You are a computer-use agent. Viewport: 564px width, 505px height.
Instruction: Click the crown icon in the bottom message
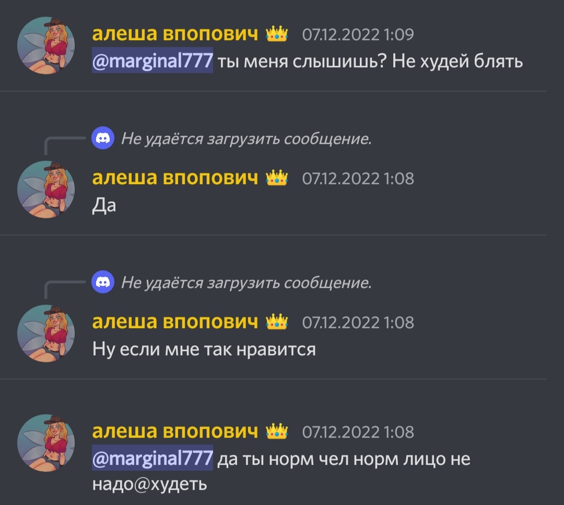tap(277, 431)
